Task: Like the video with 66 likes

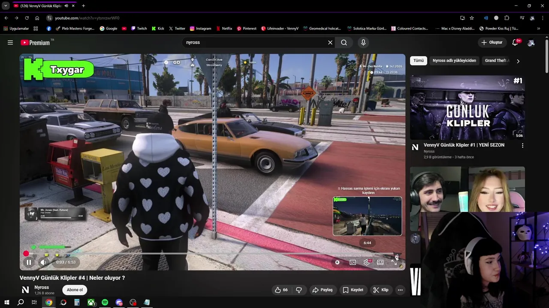Action: coord(281,290)
